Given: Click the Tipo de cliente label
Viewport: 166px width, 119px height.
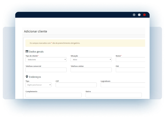Looking at the screenshot, I should [32, 56].
